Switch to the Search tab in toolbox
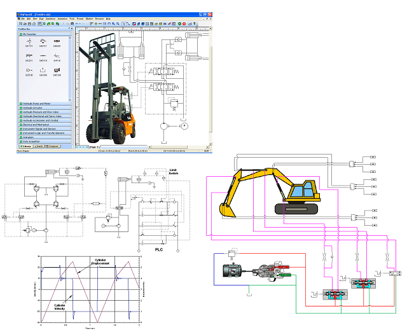Viewport: 407px width, 330px height. coord(39,146)
